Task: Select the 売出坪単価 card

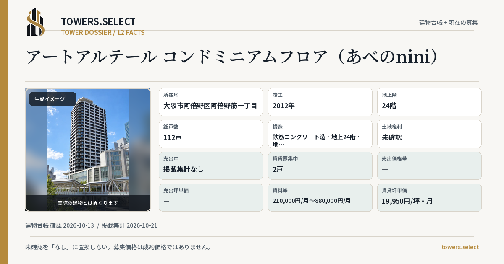Action: tap(211, 197)
